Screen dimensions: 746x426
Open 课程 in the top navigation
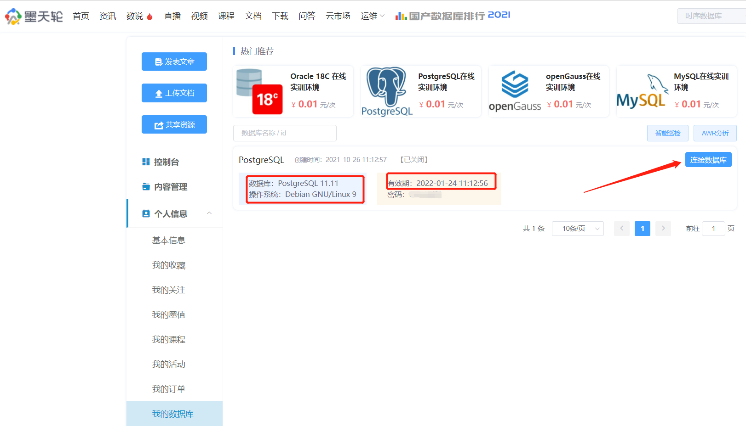click(226, 16)
